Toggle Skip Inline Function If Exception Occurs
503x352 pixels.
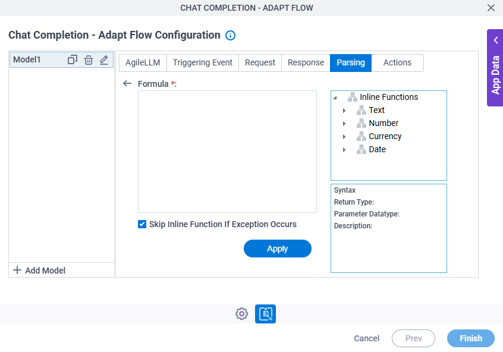pos(142,224)
